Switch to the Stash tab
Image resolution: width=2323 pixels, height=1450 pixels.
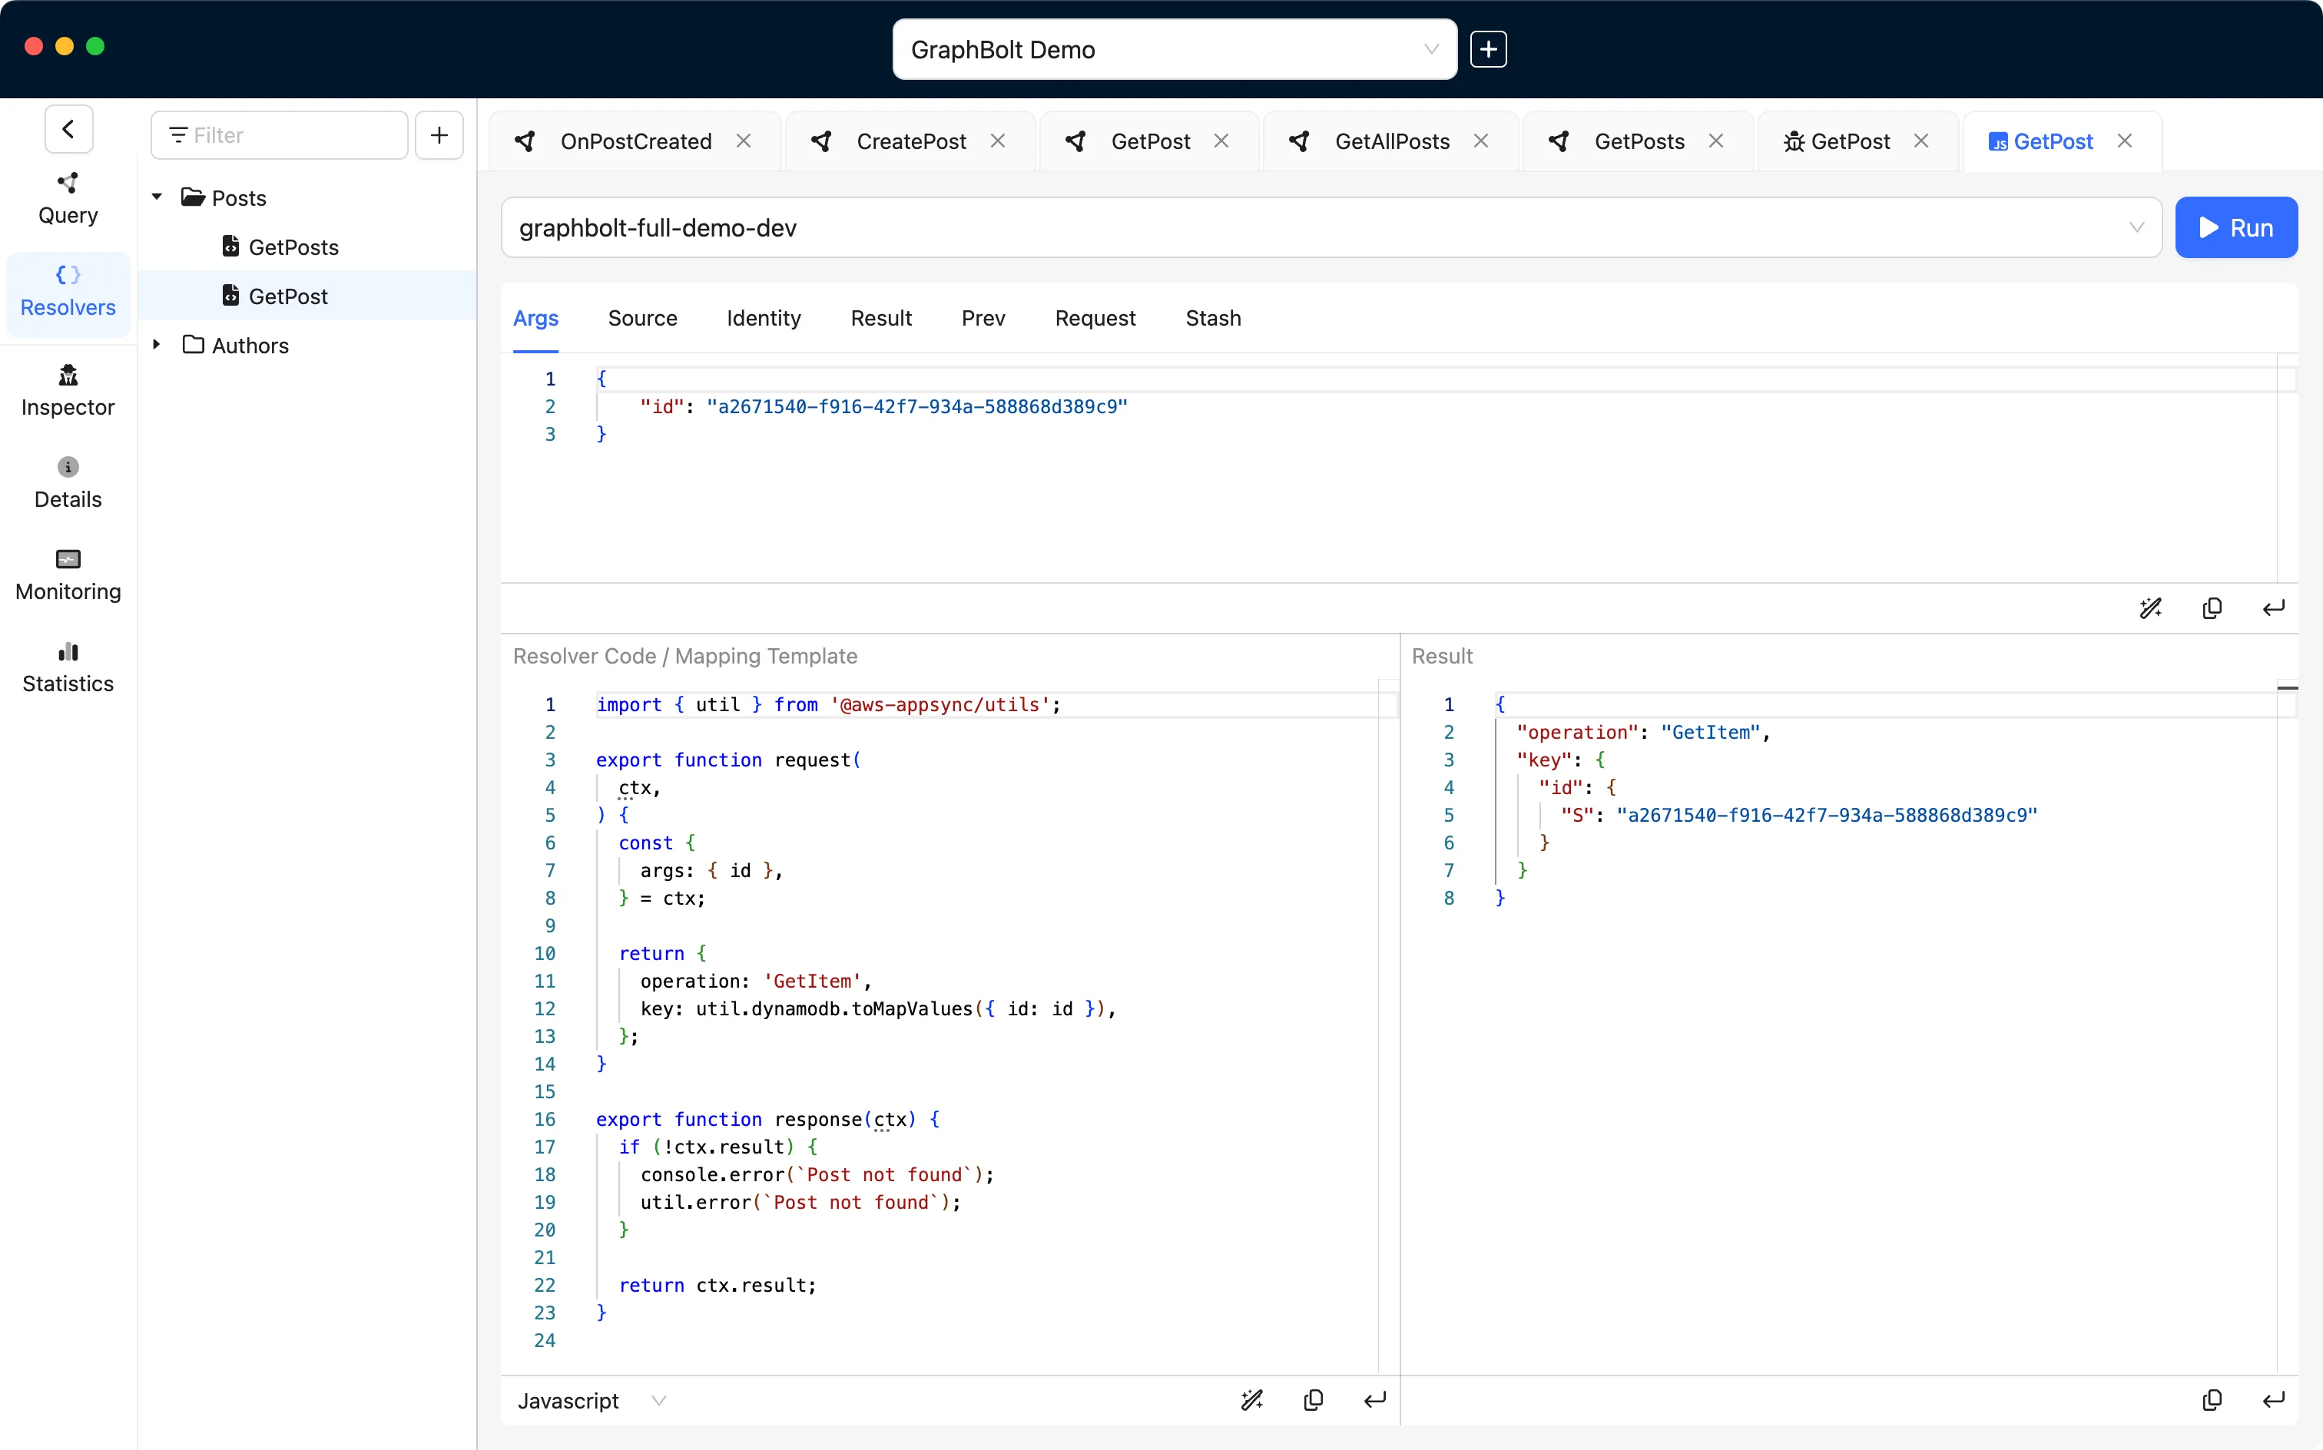(1212, 319)
